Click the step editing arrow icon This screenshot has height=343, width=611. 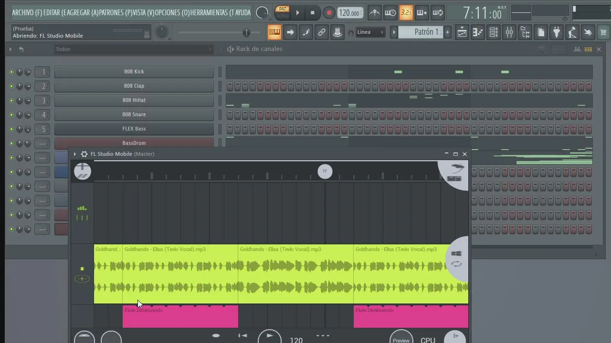coord(290,32)
